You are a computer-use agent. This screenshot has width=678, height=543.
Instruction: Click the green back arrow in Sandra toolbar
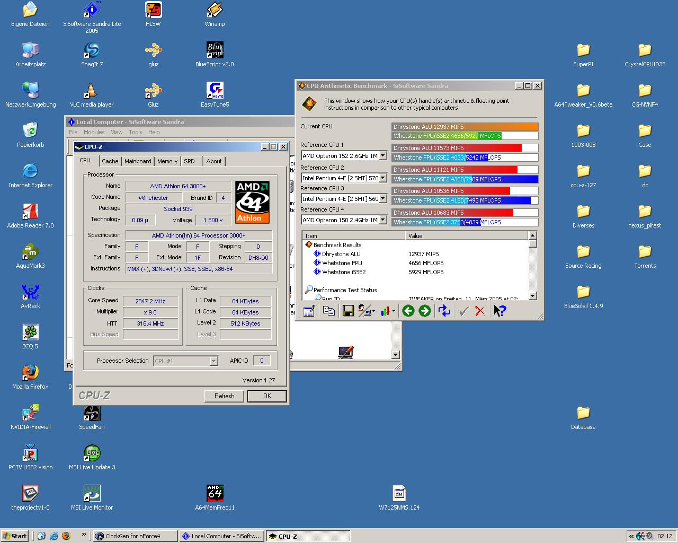[408, 311]
